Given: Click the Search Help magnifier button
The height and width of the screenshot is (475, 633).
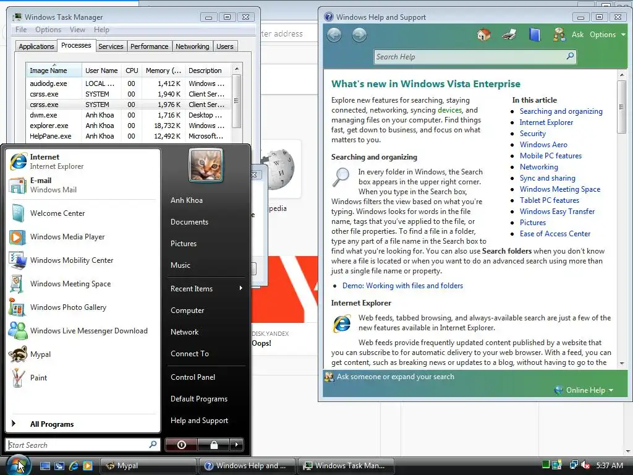Looking at the screenshot, I should click(x=569, y=56).
